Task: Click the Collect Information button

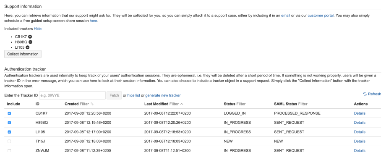Action: click(23, 54)
